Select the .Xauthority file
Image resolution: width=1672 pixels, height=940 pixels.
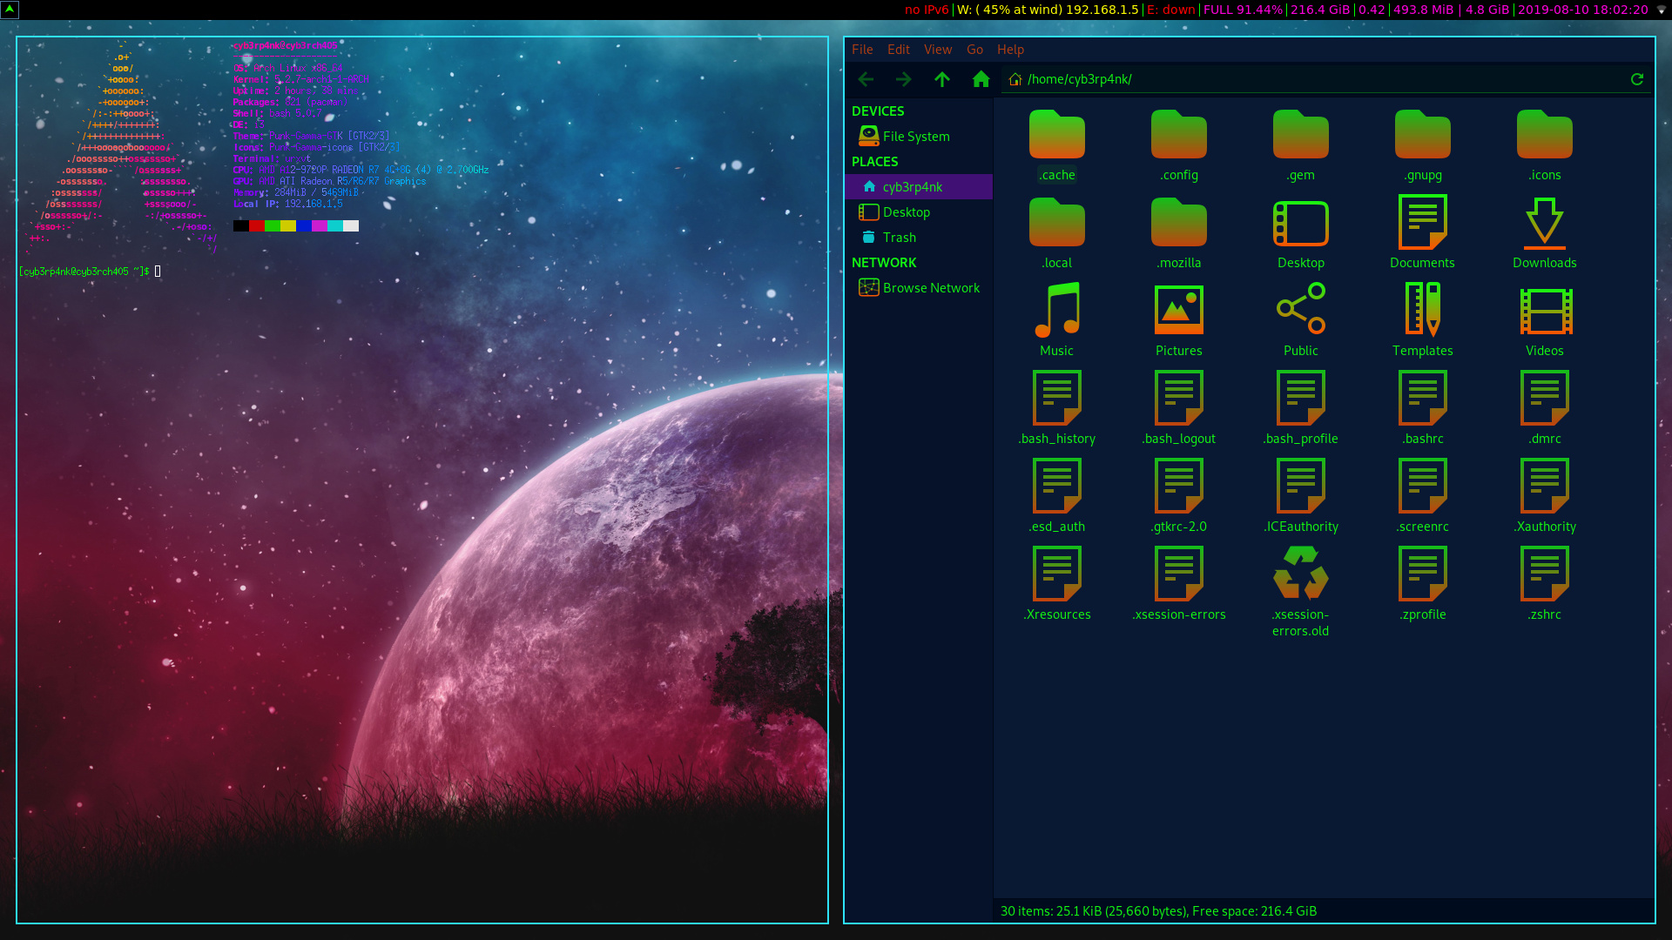pyautogui.click(x=1545, y=497)
